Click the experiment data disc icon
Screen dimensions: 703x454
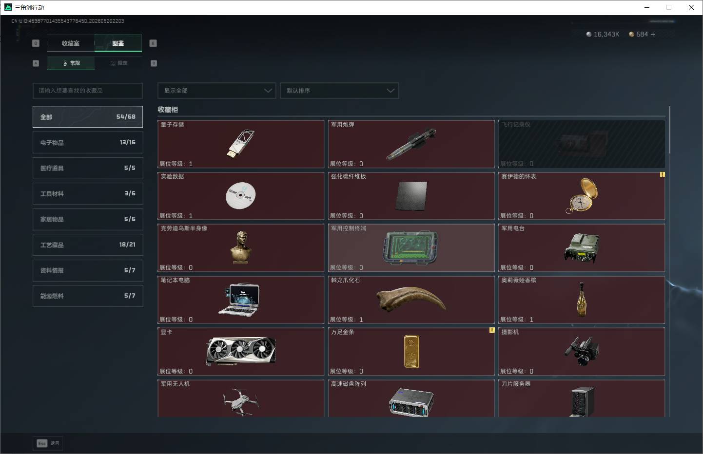[x=241, y=196]
